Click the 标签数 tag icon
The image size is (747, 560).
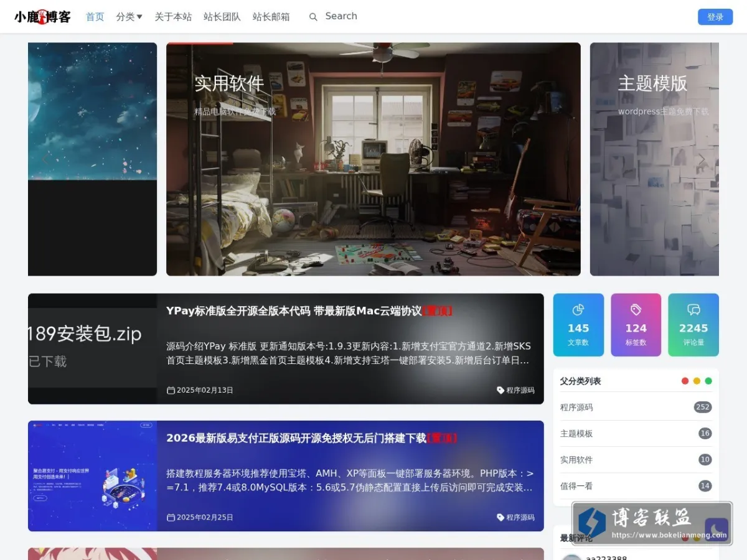tap(636, 309)
